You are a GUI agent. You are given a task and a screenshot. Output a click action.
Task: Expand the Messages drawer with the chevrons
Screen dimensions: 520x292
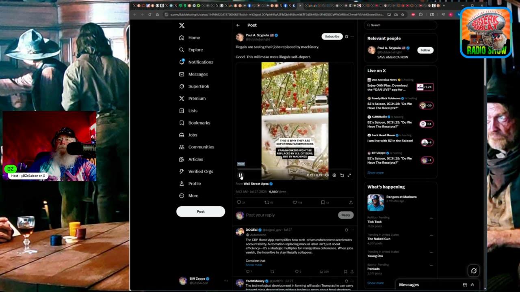coord(472,285)
